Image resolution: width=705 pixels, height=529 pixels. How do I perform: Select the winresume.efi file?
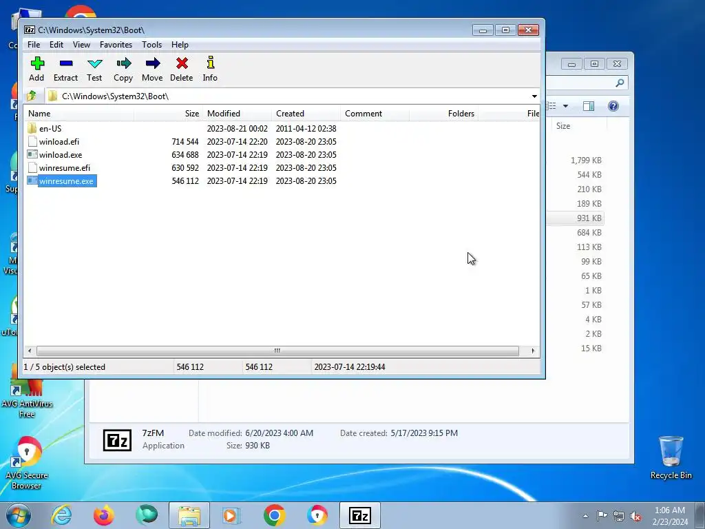point(64,168)
